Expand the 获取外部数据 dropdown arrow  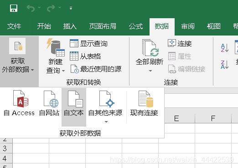point(32,70)
